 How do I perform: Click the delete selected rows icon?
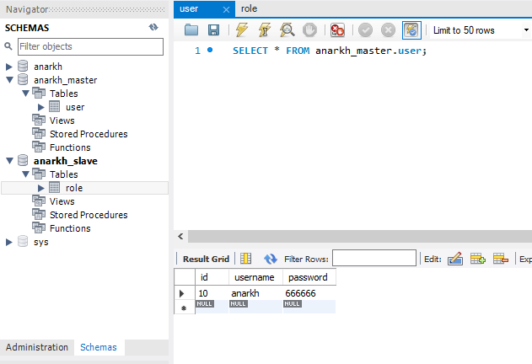499,259
